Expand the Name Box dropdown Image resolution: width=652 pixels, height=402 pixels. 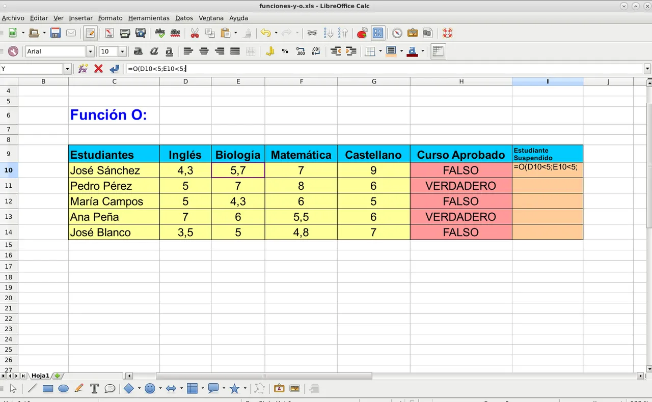click(67, 69)
